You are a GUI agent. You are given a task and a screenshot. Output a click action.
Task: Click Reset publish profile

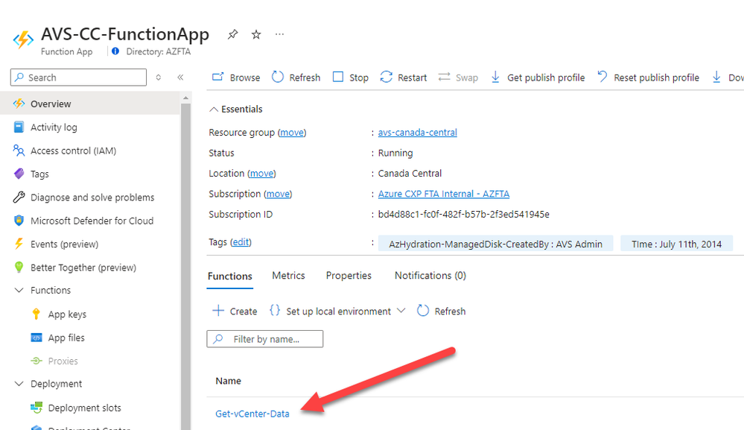tap(648, 78)
